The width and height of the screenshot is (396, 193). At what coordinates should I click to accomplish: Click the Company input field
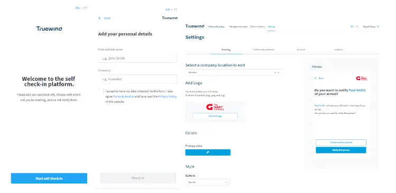click(x=138, y=79)
